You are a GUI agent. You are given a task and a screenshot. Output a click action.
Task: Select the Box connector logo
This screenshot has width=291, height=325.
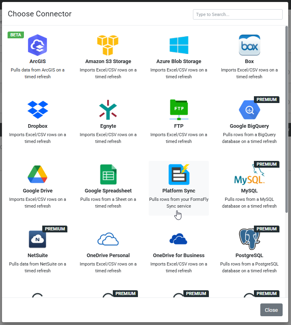250,45
